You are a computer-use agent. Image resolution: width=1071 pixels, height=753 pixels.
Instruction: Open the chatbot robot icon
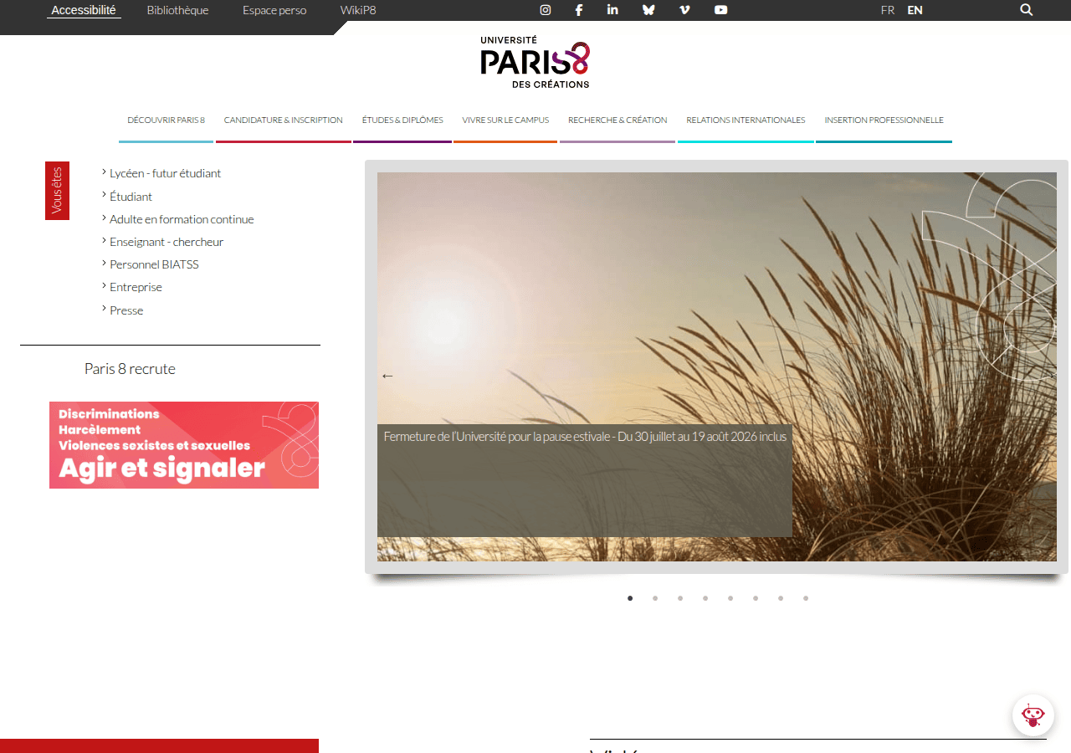(1033, 715)
